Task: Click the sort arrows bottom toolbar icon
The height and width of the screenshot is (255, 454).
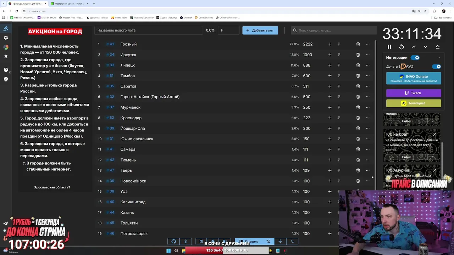Action: click(292, 242)
